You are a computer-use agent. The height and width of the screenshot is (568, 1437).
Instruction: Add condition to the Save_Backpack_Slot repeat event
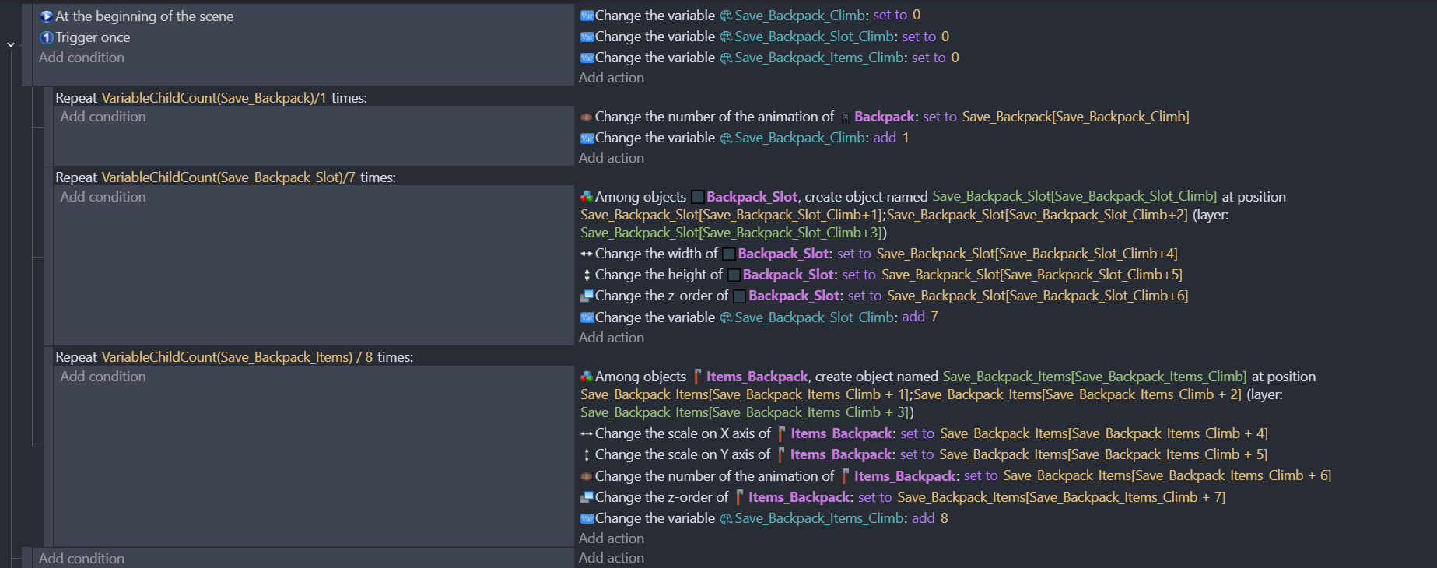point(103,197)
